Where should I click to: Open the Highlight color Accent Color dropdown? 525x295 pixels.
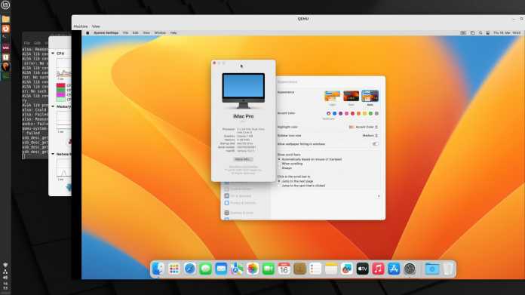point(364,128)
